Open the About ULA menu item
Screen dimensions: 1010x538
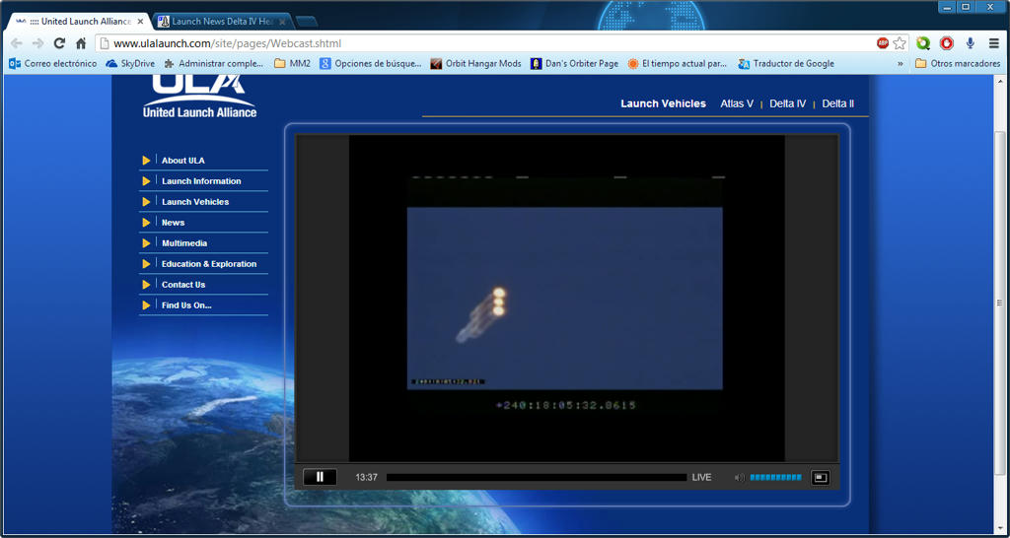pyautogui.click(x=182, y=161)
